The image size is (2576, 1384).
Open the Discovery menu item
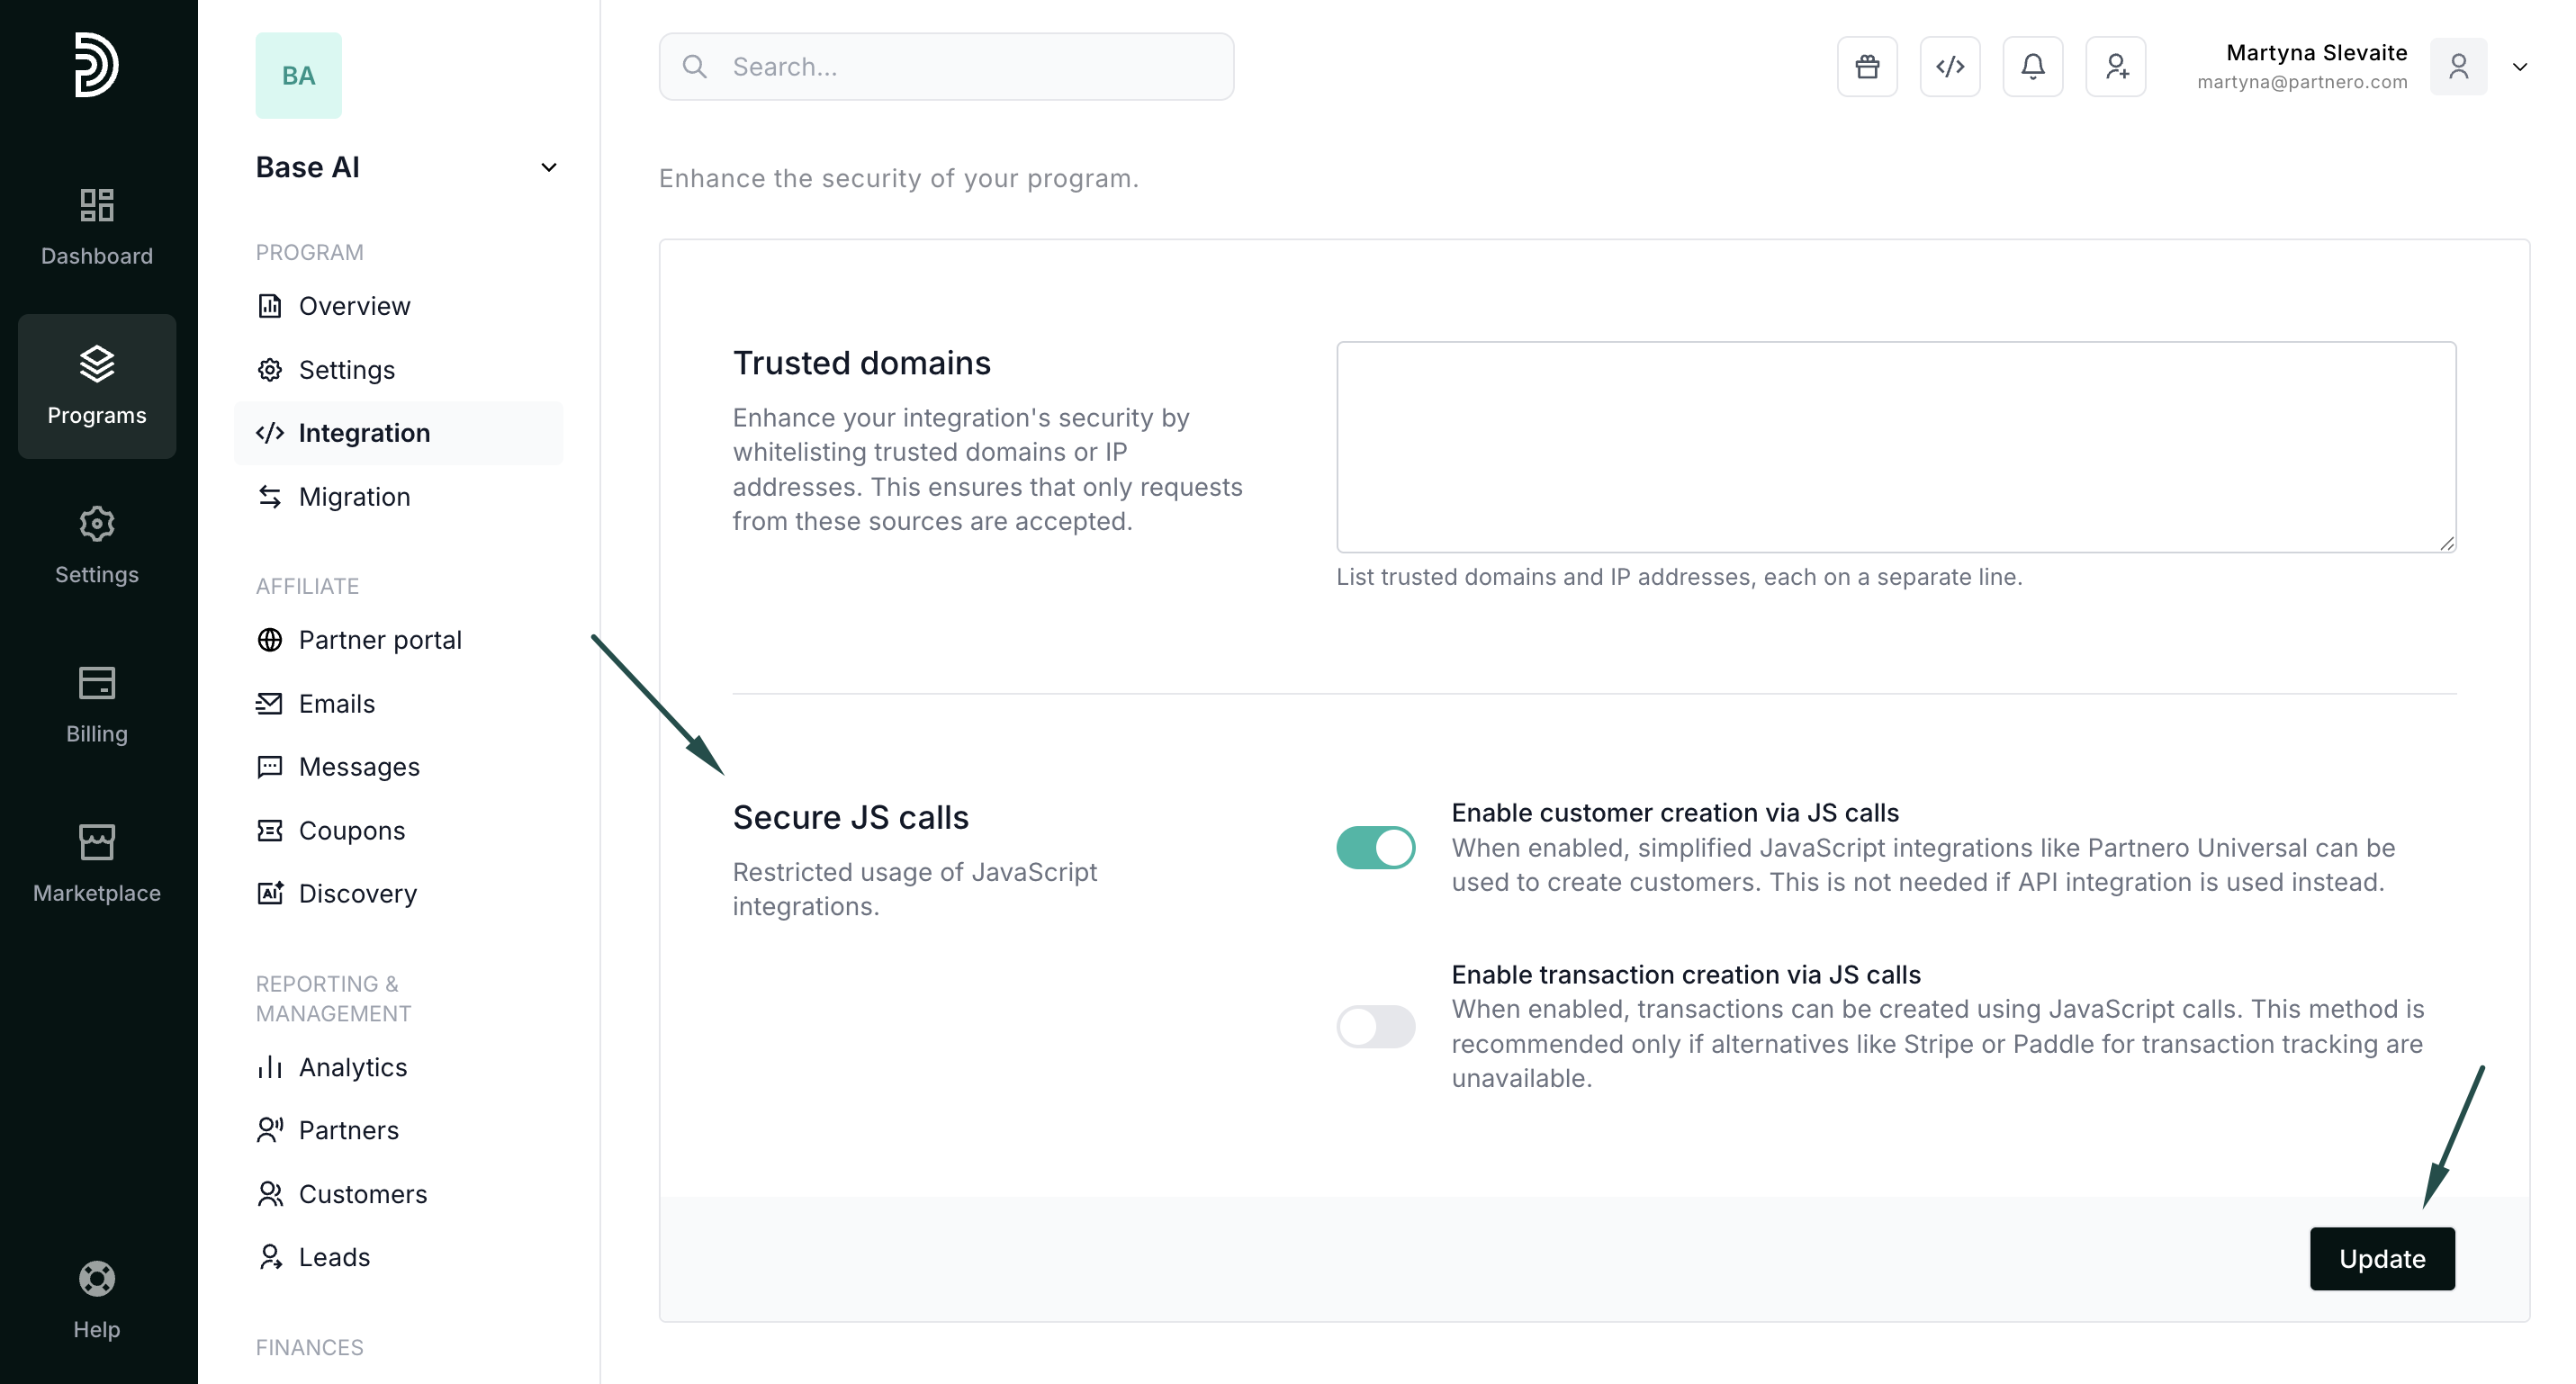click(x=357, y=893)
